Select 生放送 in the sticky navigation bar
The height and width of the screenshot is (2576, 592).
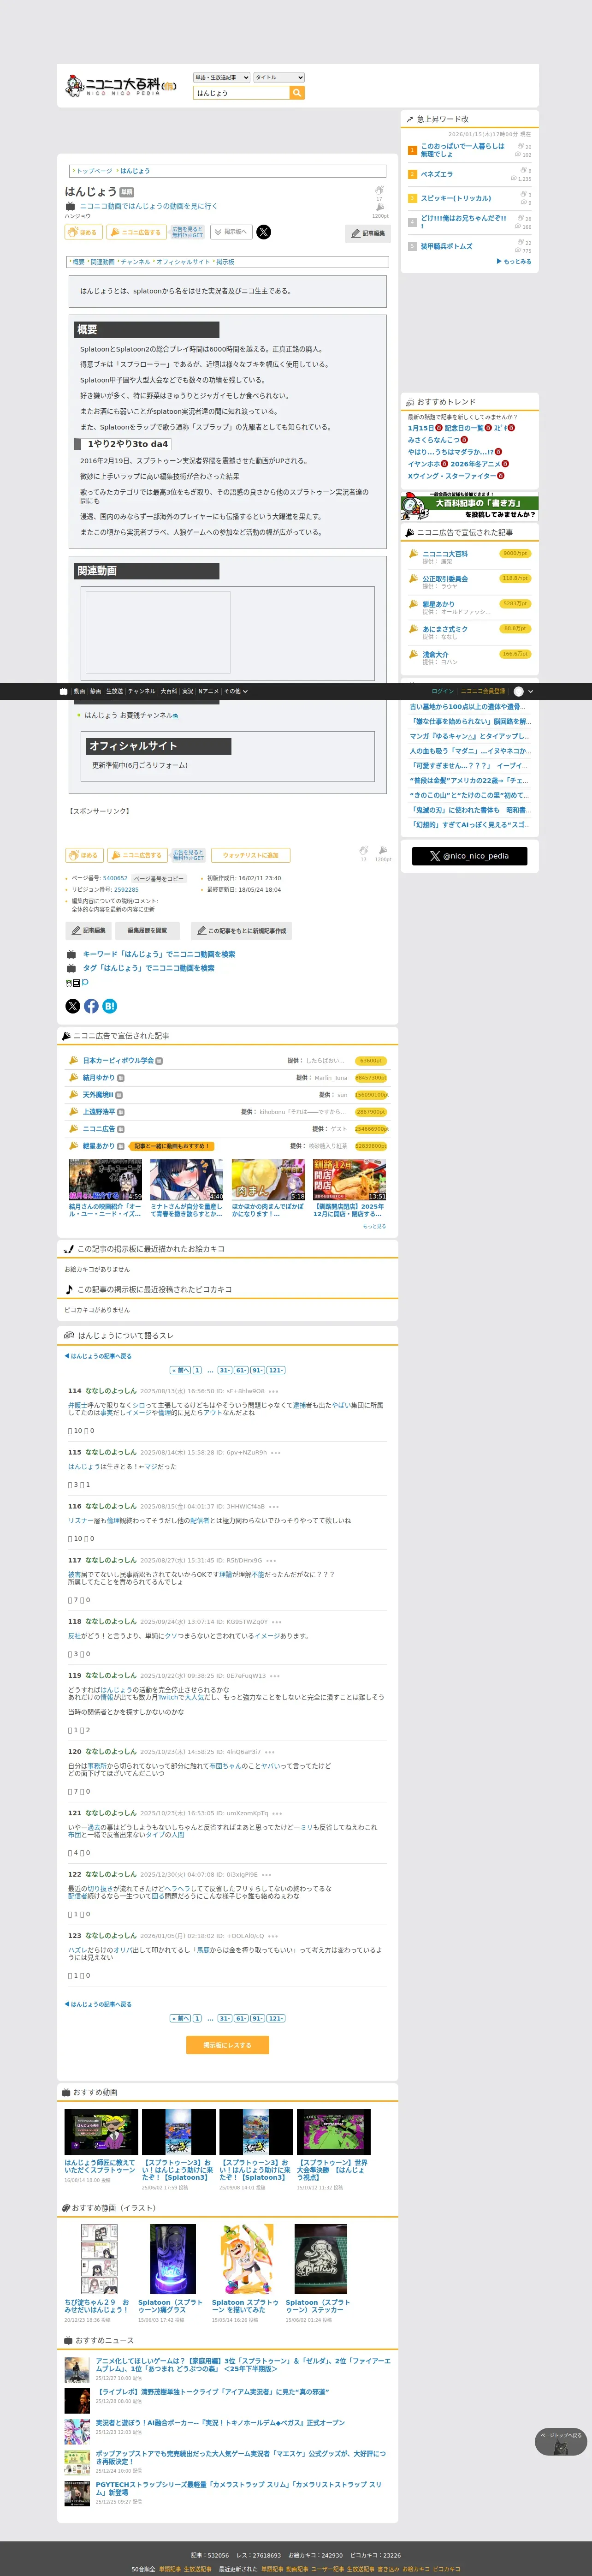114,691
